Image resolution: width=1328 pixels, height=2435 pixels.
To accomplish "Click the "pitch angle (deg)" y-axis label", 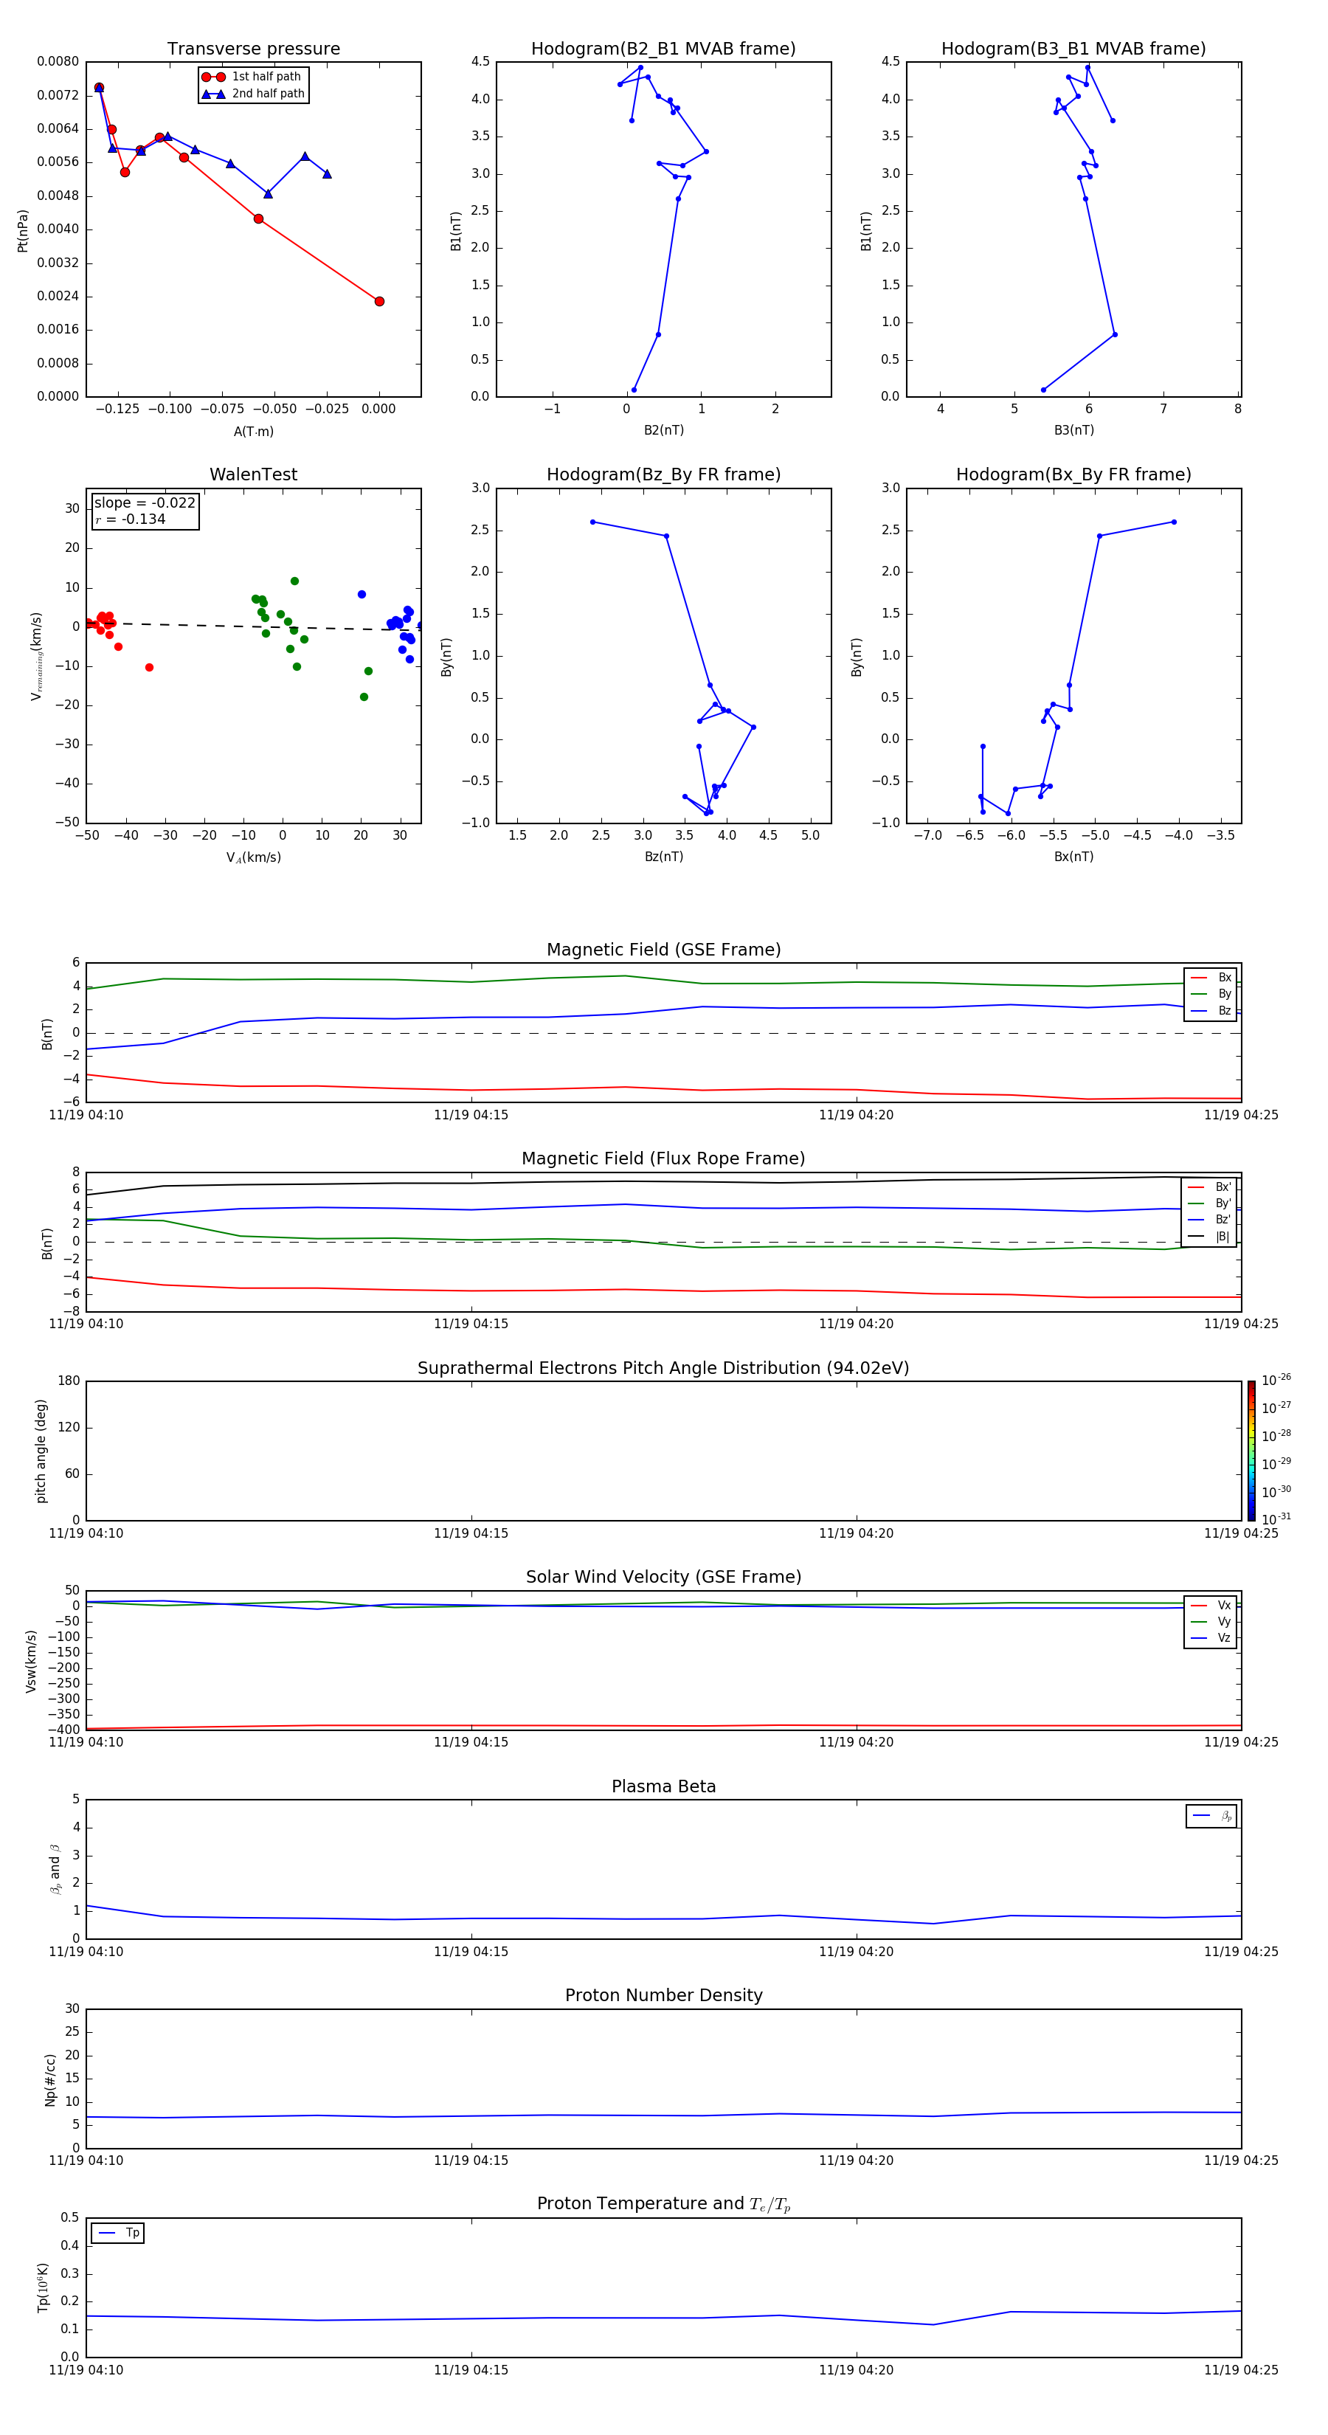I will [x=41, y=1451].
